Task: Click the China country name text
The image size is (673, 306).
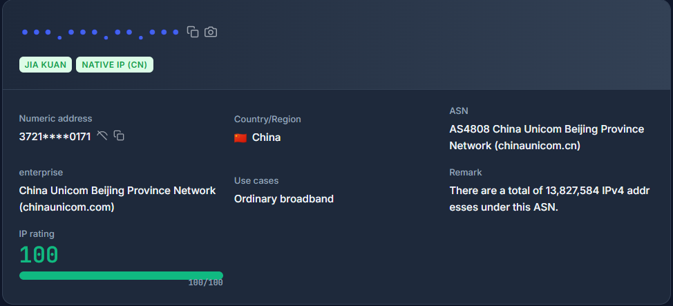Action: (266, 137)
